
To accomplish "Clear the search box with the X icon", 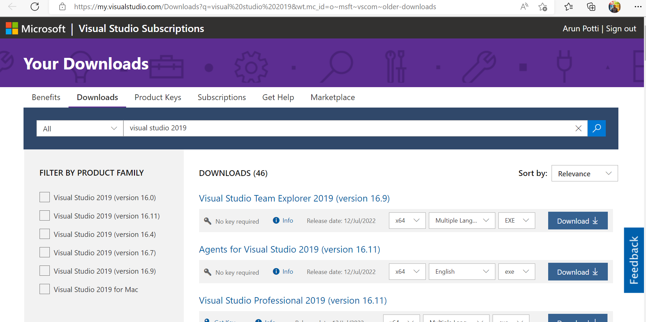I will (x=578, y=128).
